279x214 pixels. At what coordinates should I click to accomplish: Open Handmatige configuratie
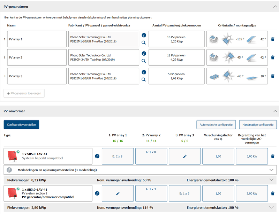(258, 124)
